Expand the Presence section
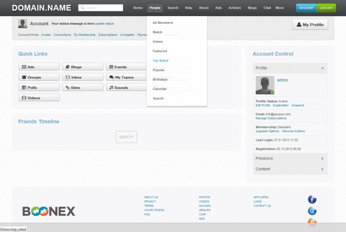This screenshot has width=346, height=232. pyautogui.click(x=290, y=159)
